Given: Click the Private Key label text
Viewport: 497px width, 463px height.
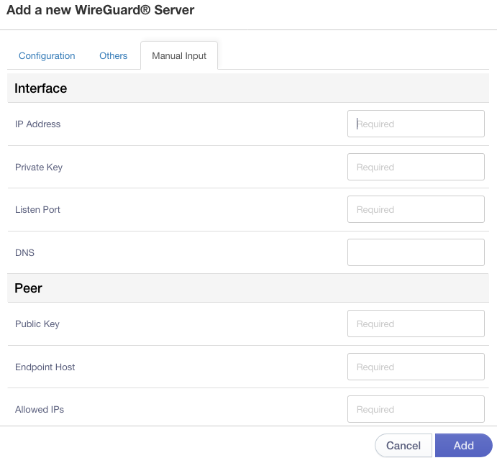Looking at the screenshot, I should [39, 168].
